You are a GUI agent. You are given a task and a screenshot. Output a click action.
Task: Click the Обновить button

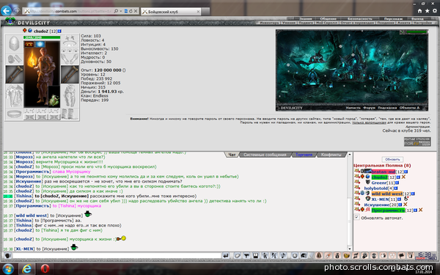392,159
